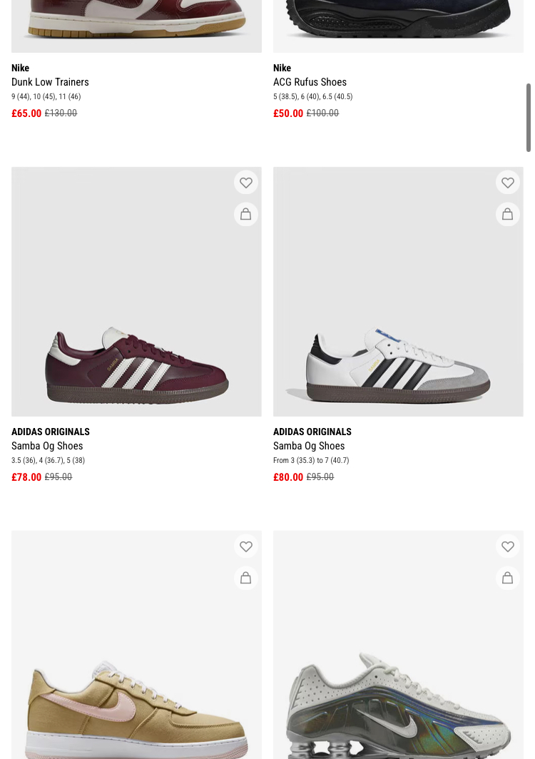Quick-add white Samba Og to shopping bag

508,214
